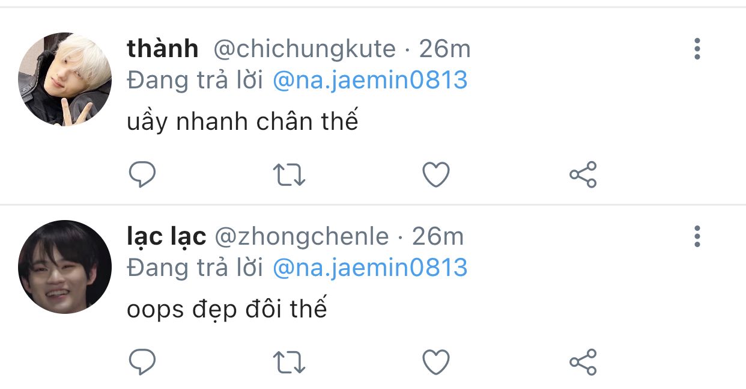
Task: Open tweet text "oops đẹp đôi thế"
Action: tap(227, 310)
